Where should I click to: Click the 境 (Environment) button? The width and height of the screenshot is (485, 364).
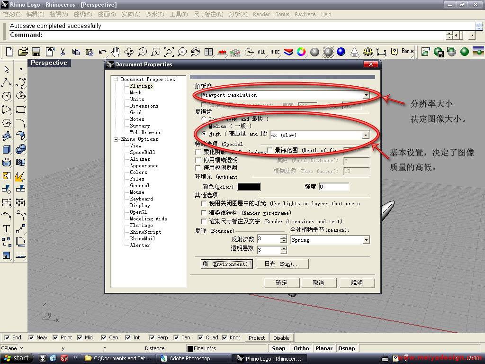click(x=226, y=264)
